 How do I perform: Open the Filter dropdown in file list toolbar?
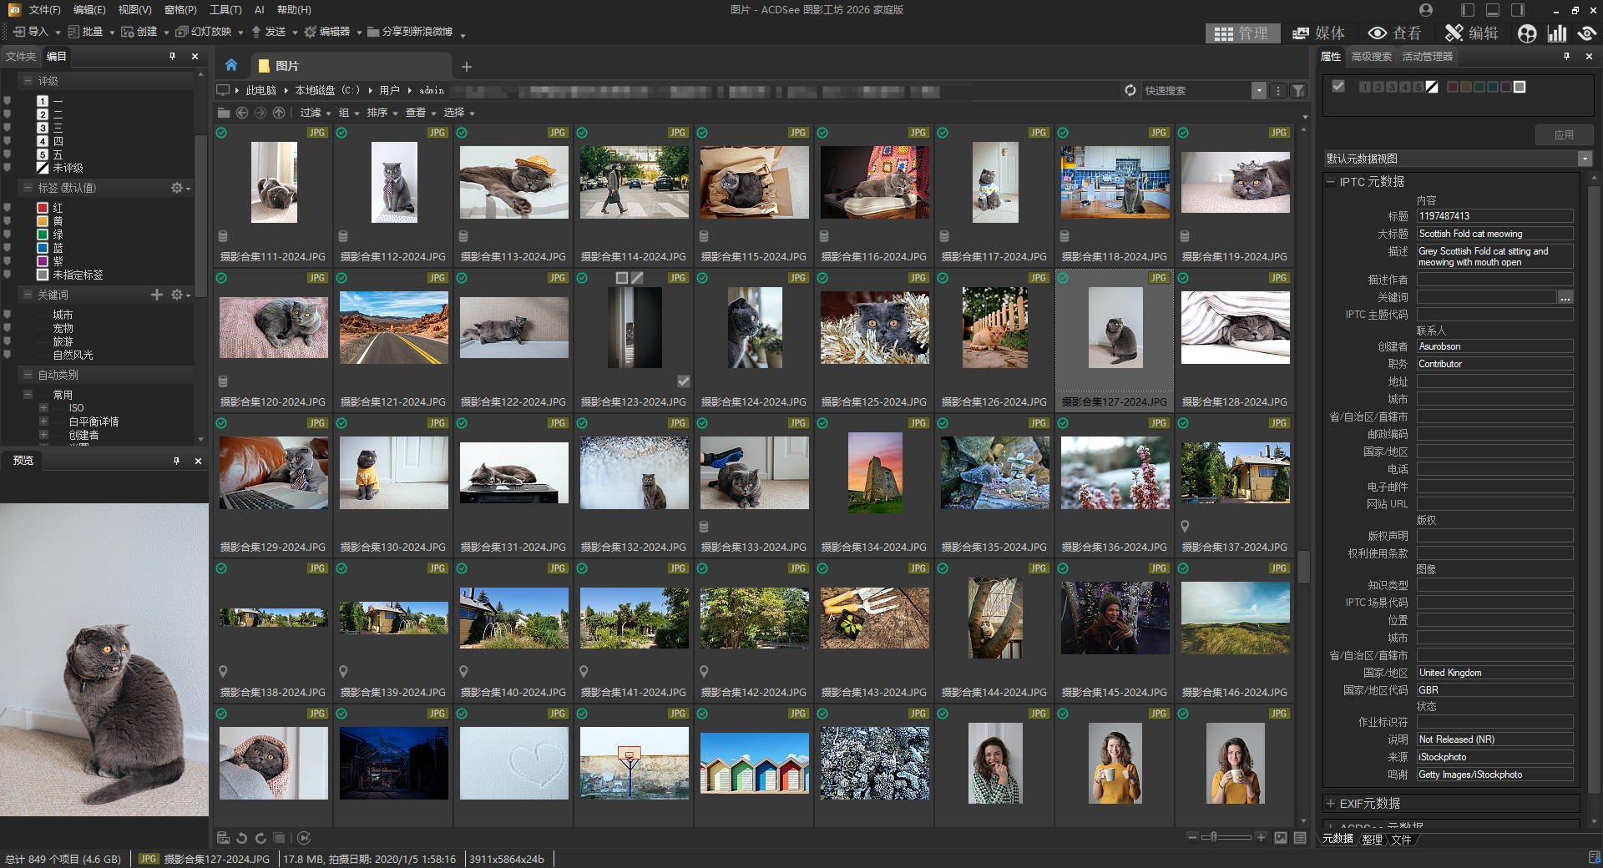(316, 113)
